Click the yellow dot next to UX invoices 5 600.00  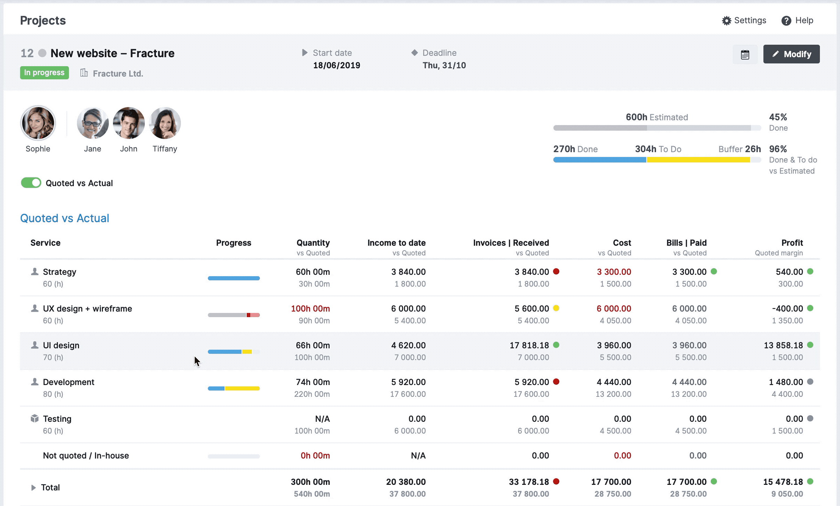pos(556,308)
